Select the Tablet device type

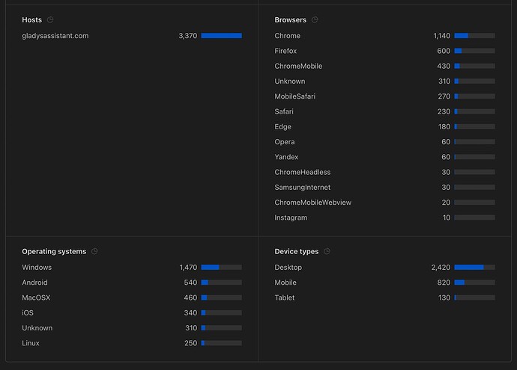285,297
